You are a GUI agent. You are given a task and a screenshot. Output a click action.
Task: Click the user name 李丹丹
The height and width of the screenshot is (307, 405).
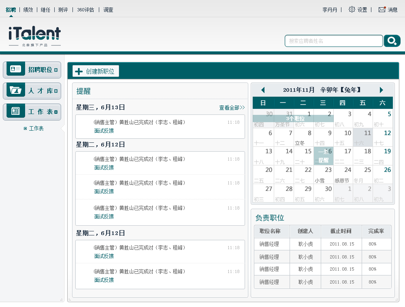330,10
